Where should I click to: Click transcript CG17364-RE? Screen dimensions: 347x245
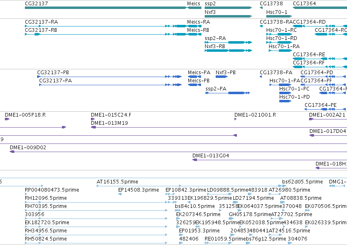coord(320,59)
